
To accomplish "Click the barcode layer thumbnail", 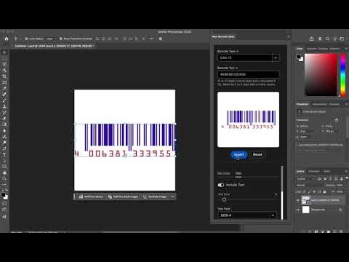I will click(305, 200).
